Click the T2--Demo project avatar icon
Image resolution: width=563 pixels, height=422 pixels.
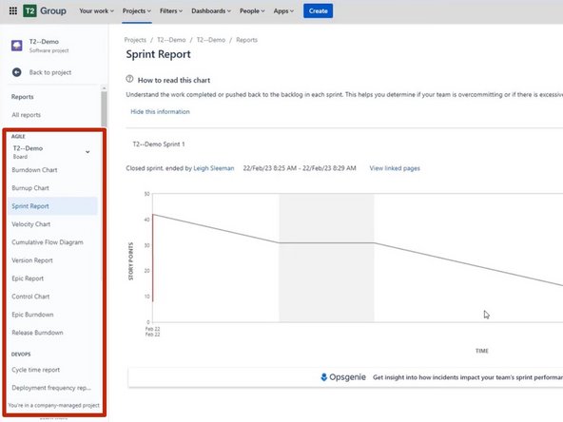click(x=17, y=46)
